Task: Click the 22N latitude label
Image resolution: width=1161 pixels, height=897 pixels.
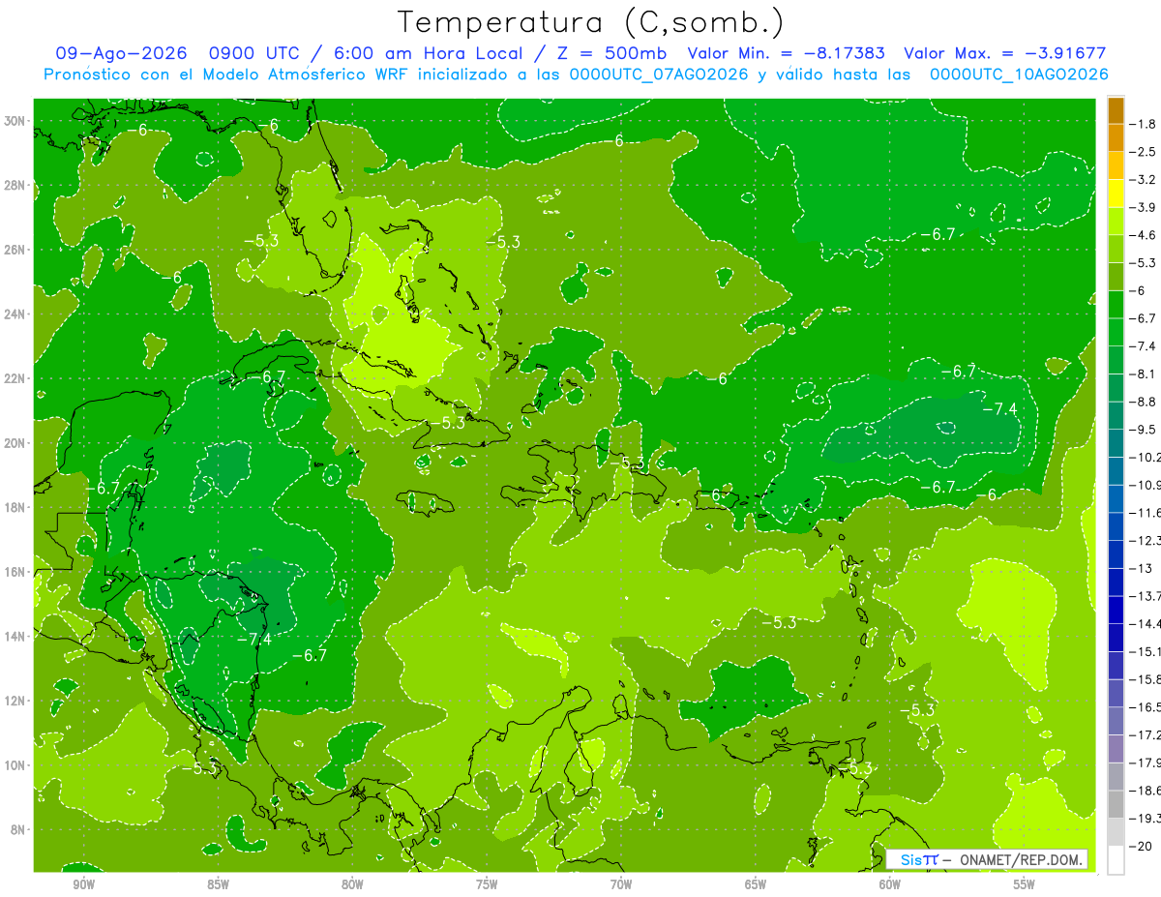Action: 15,378
